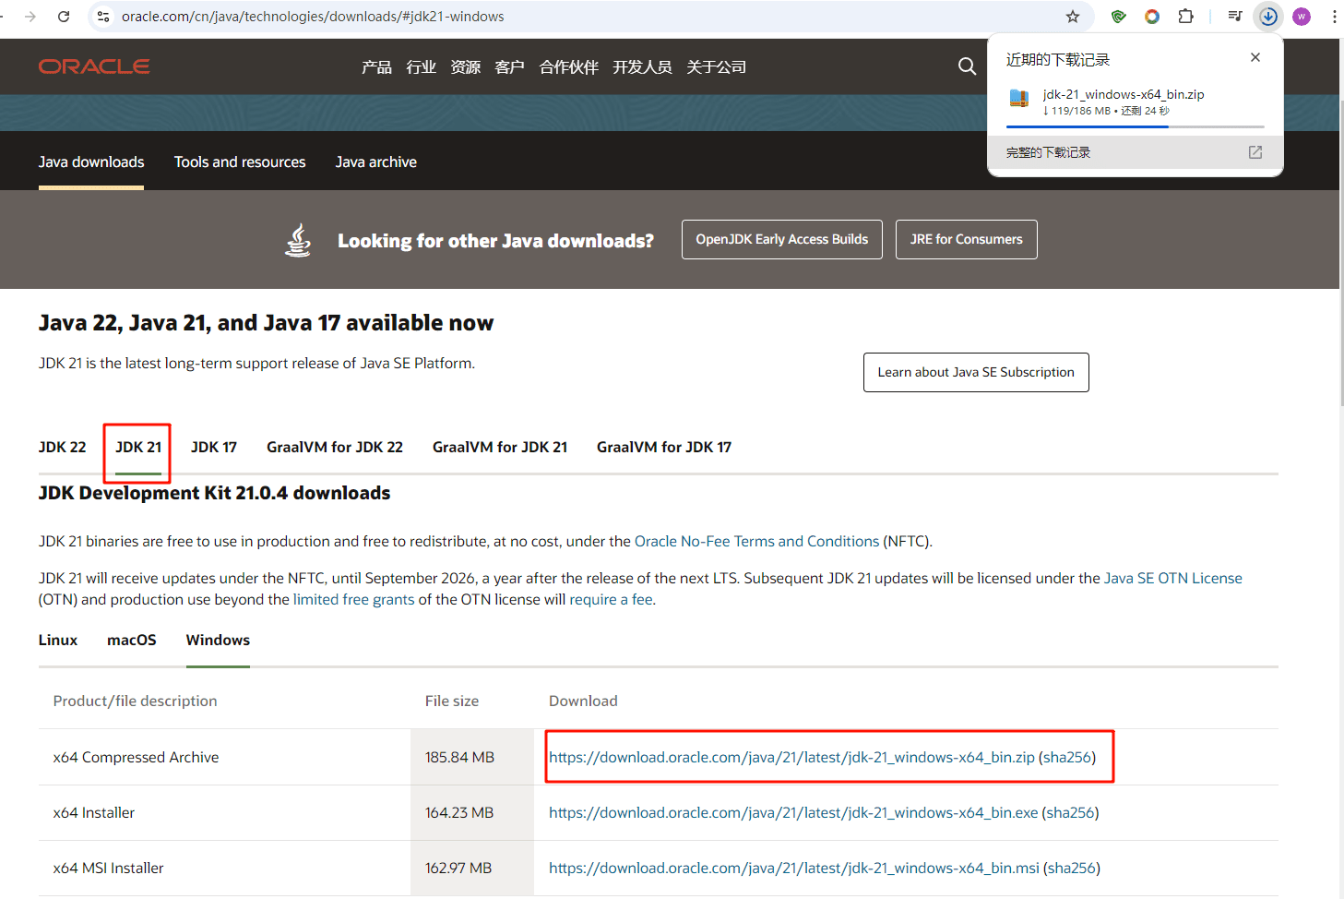Select the Java downloads tab

[x=91, y=162]
